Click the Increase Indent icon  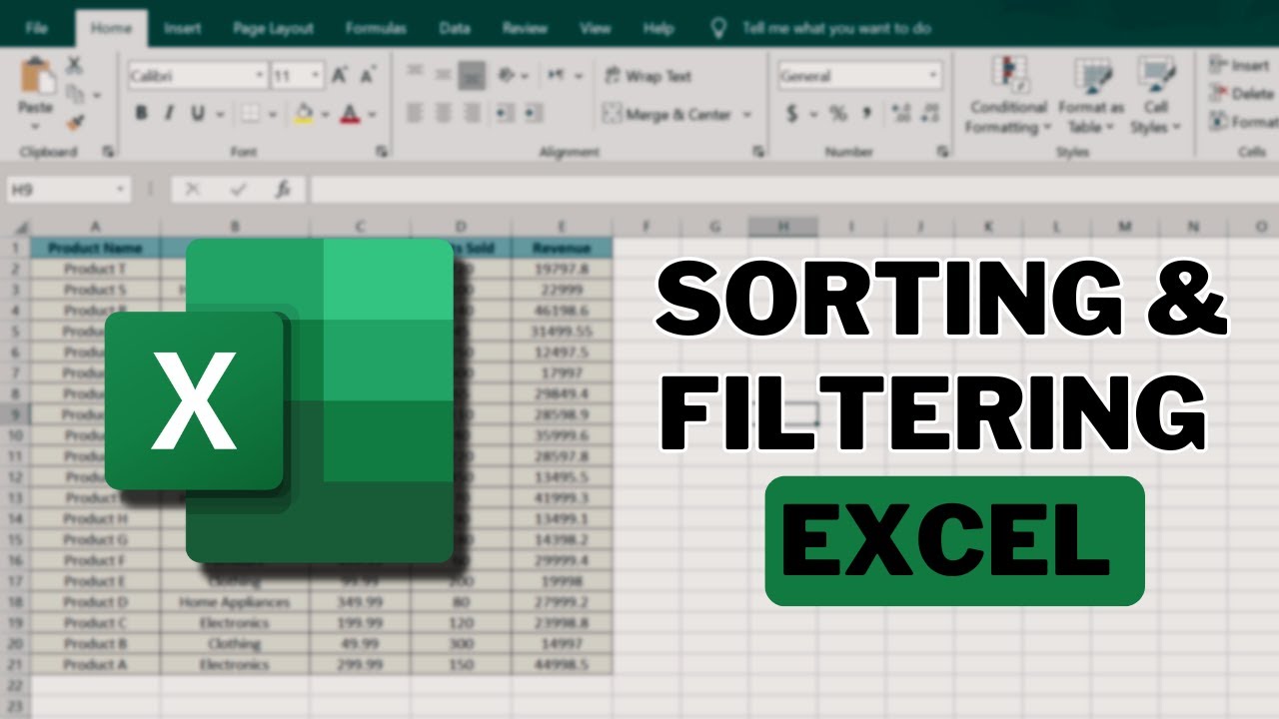pos(533,112)
